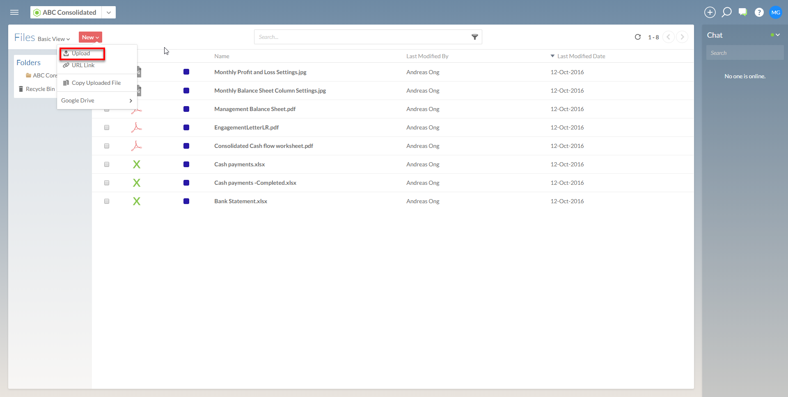The image size is (788, 397).
Task: Click PDF icon for Consolidated Cash flow worksheet
Action: (x=137, y=146)
